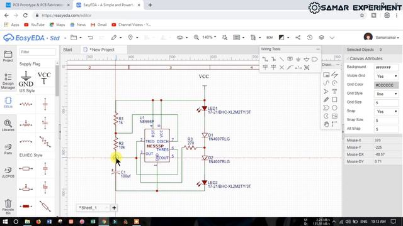Select the Net Port tool

tap(315, 59)
